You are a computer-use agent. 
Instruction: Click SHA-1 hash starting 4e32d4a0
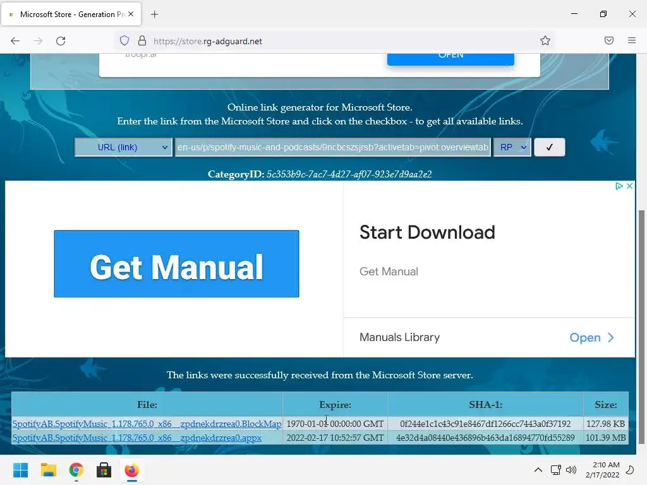click(x=485, y=438)
